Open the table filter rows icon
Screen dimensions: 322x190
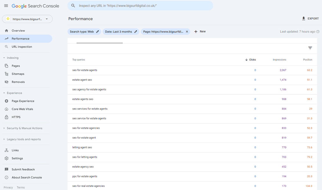[310, 48]
